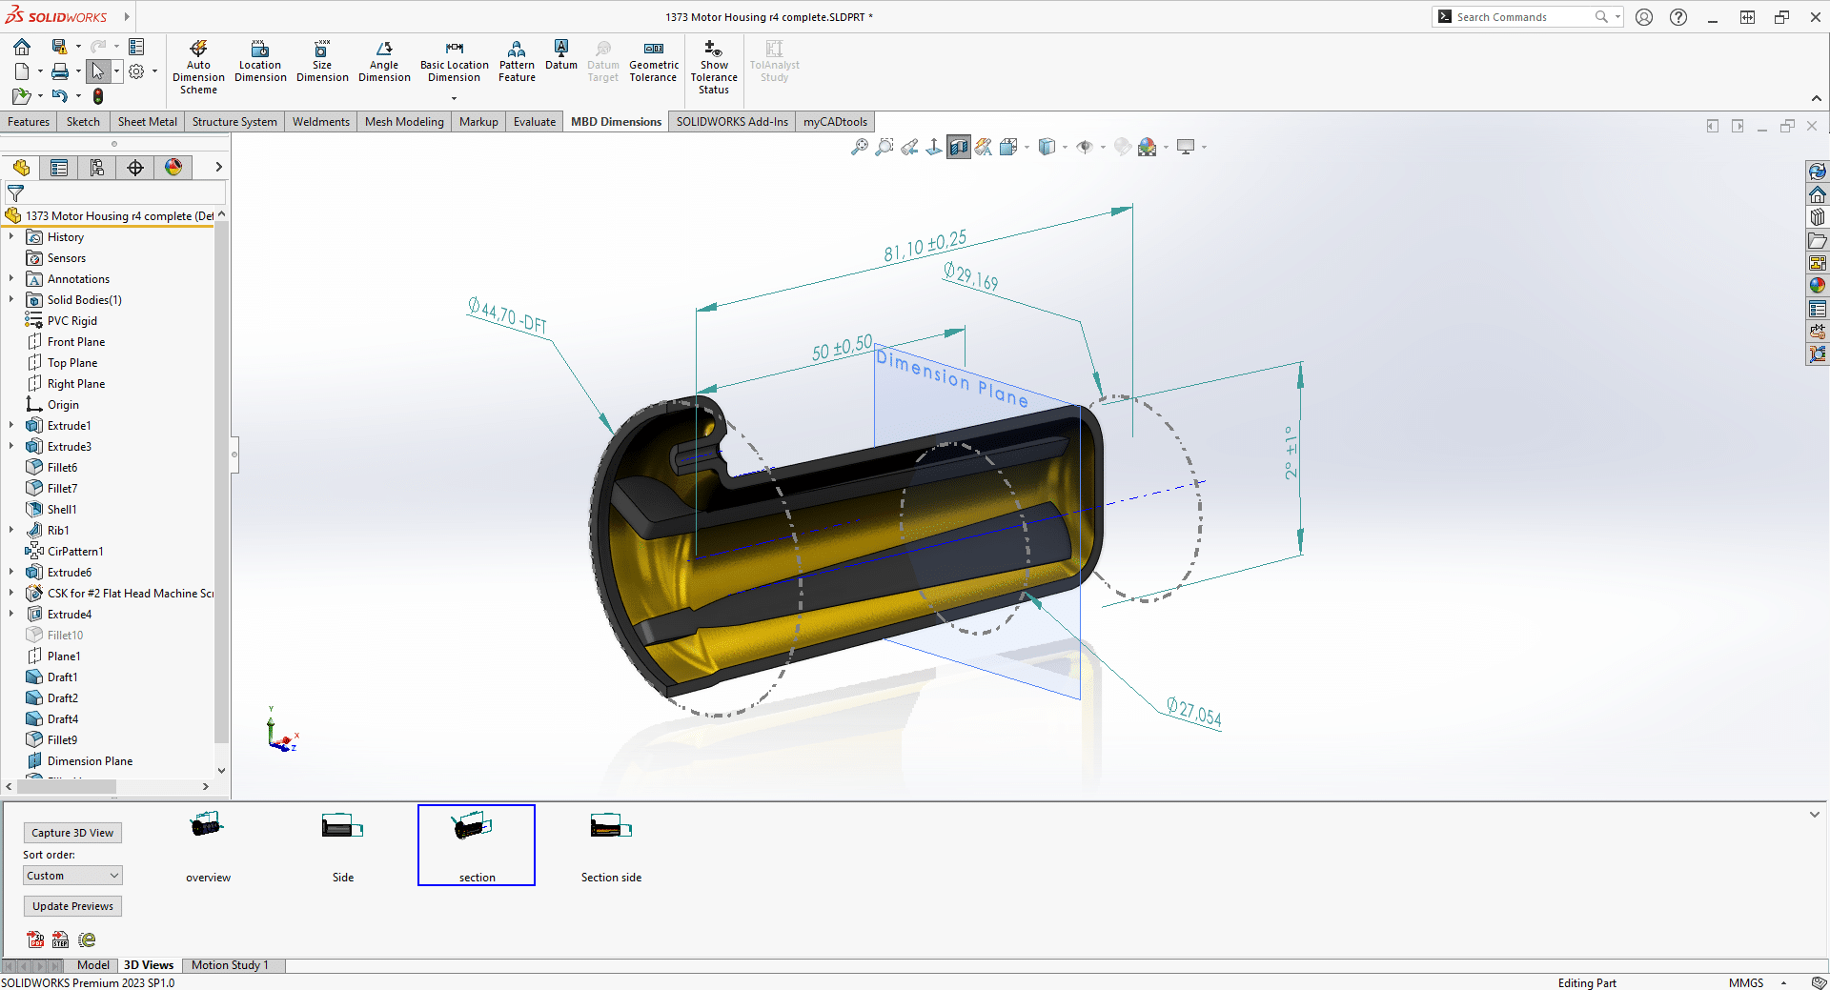This screenshot has height=990, width=1830.
Task: Expand the Annotations tree node
Action: (11, 279)
